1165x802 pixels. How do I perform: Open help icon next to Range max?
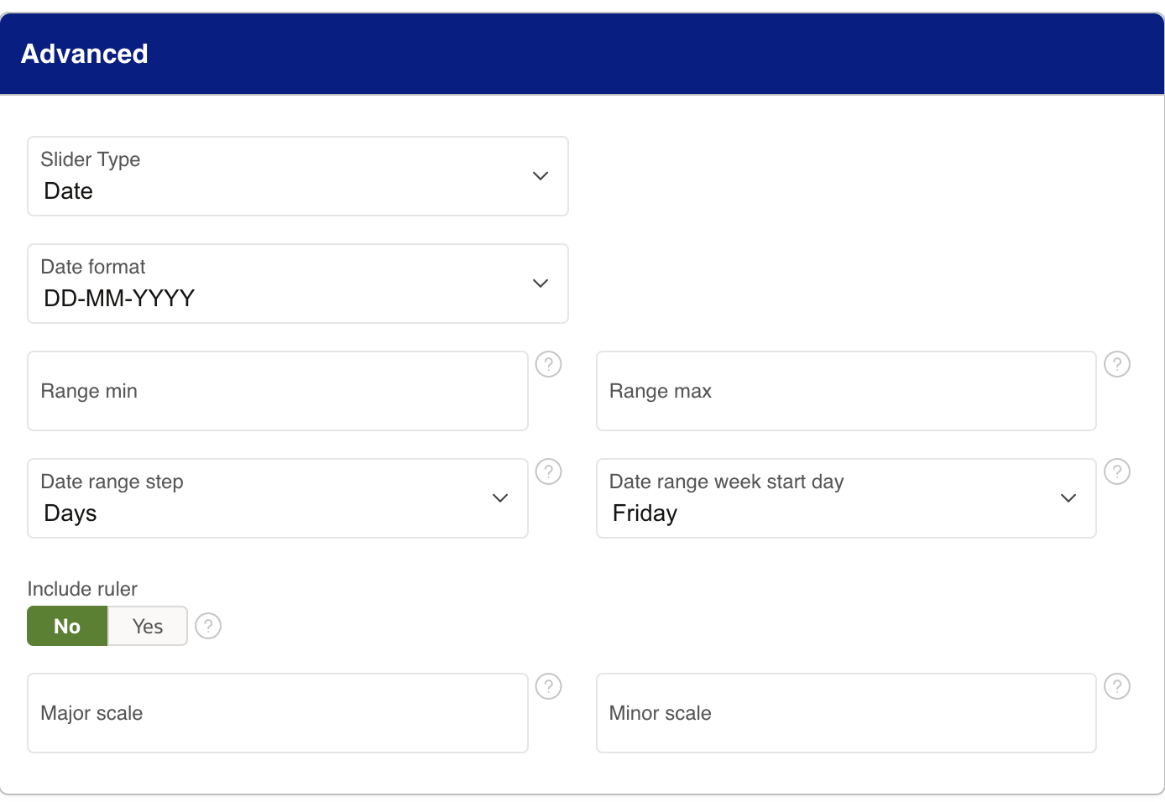(1117, 364)
